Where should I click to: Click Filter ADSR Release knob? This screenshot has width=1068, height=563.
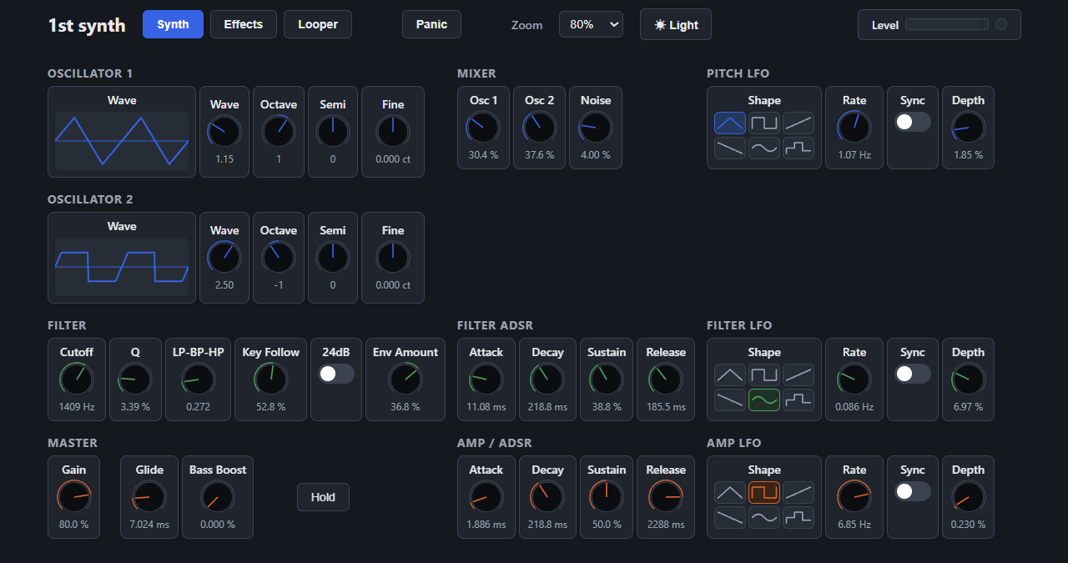click(666, 380)
